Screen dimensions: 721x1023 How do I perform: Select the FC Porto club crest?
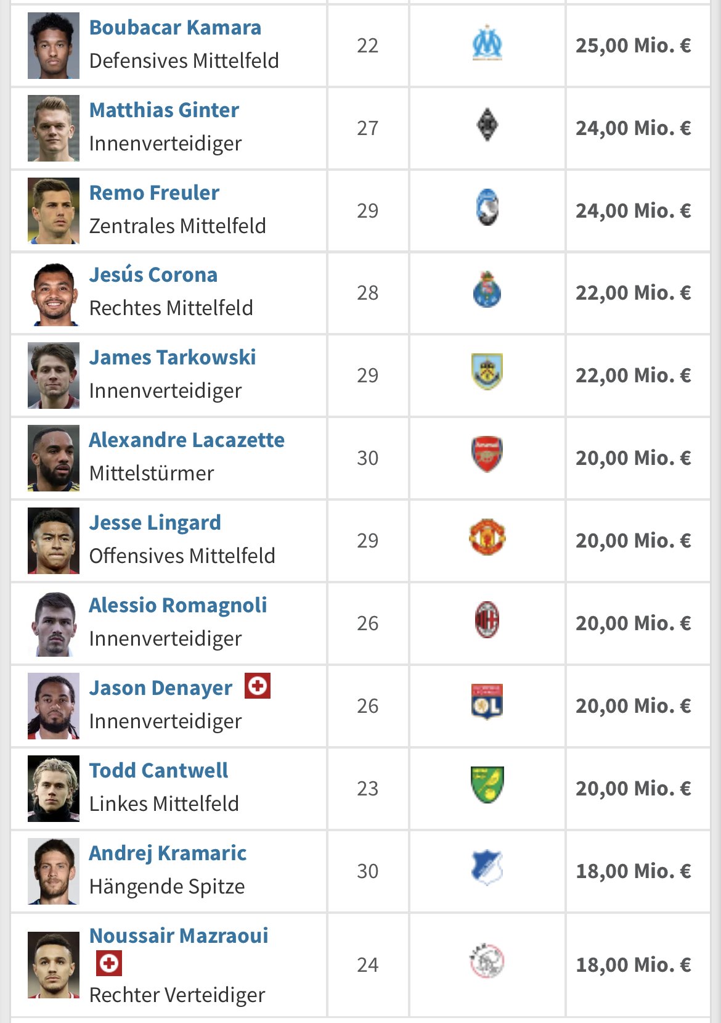487,290
